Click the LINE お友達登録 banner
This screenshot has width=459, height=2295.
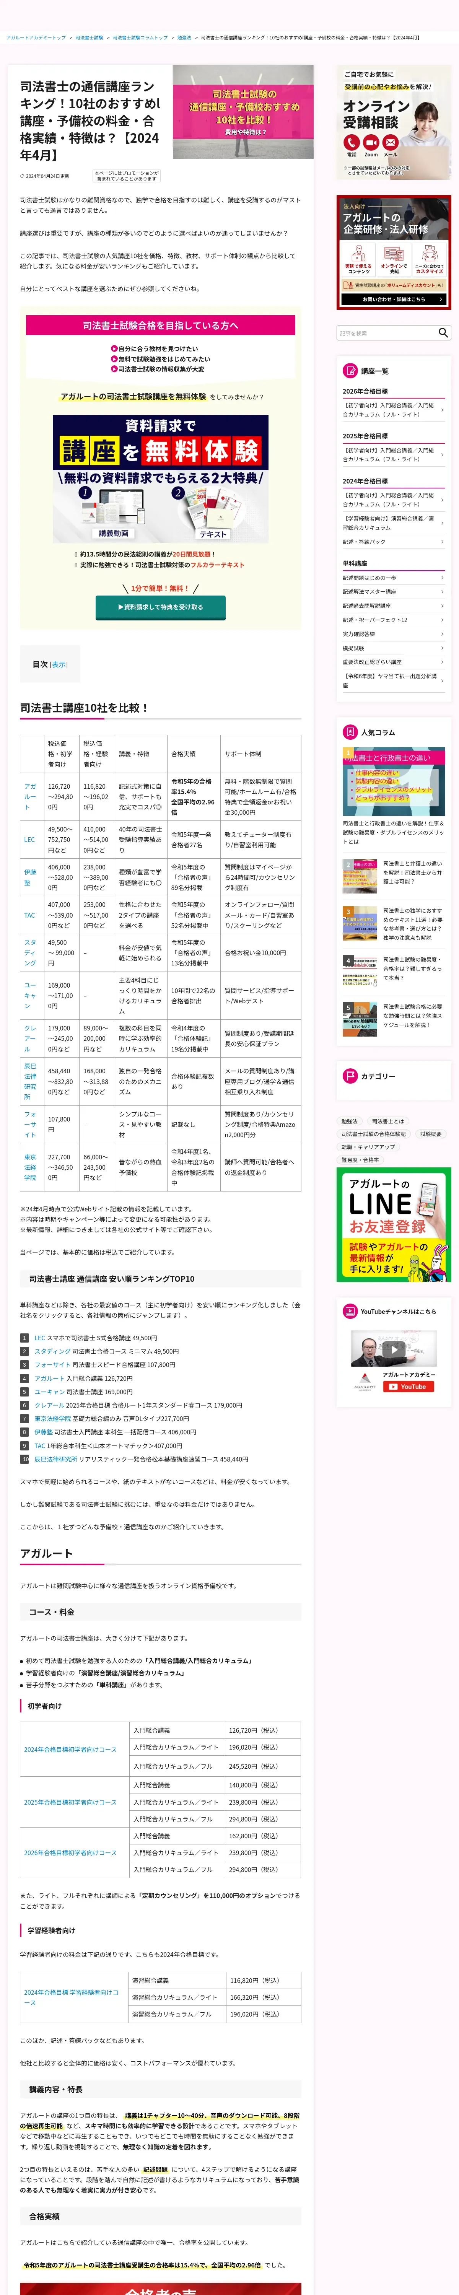click(x=393, y=1225)
